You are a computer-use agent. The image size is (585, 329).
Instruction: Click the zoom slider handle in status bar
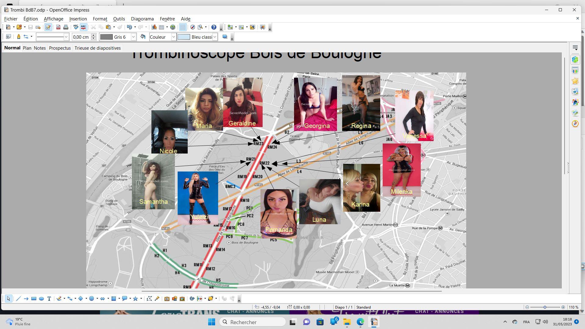pos(545,307)
